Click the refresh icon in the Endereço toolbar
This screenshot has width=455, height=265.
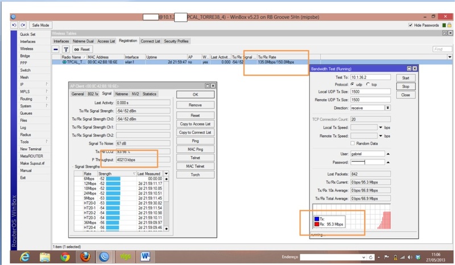tap(371, 257)
